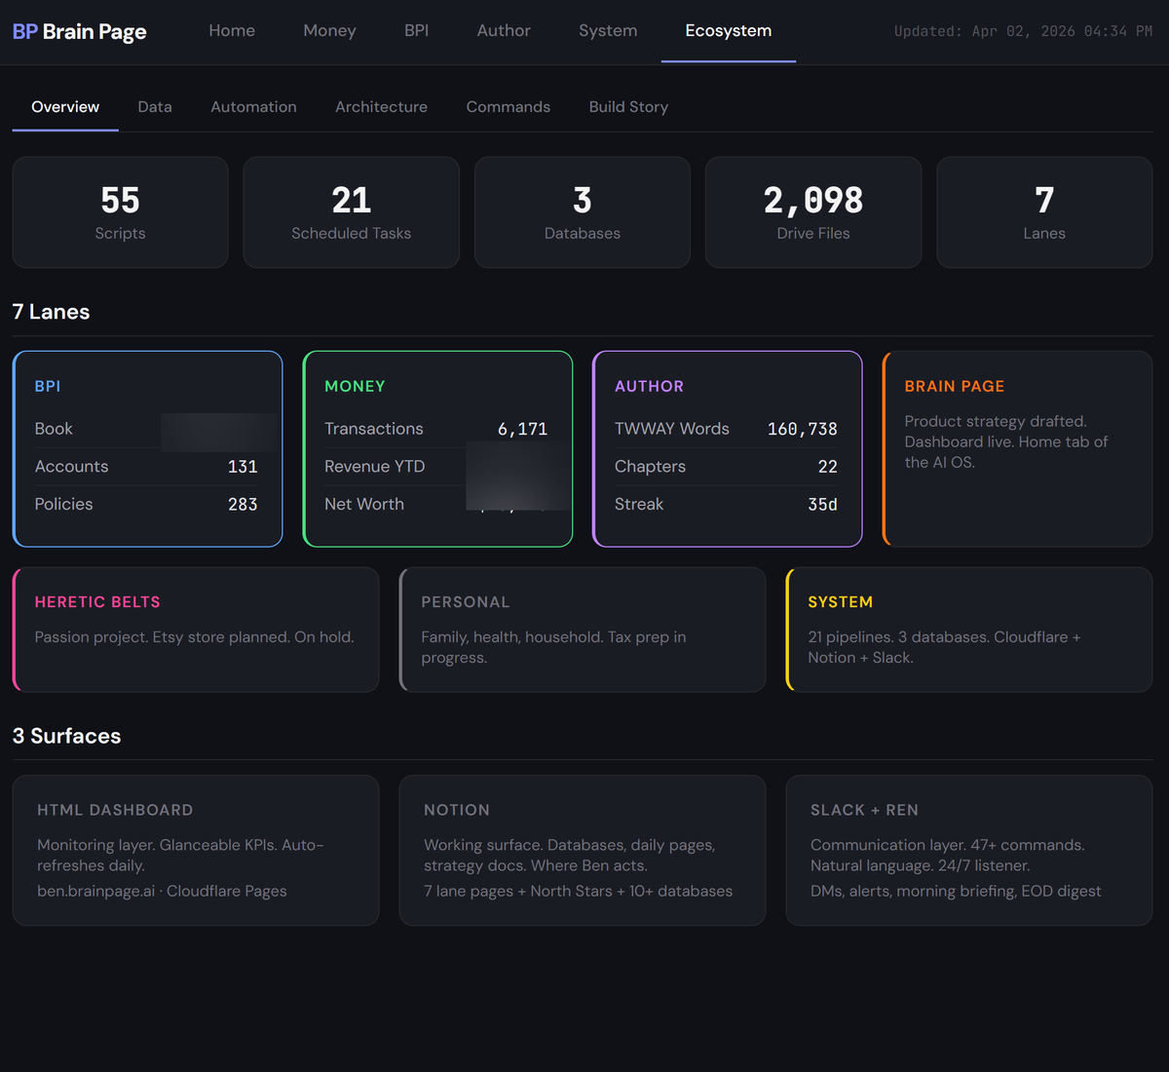Navigate to the BPI page
1169x1072 pixels.
(x=416, y=30)
